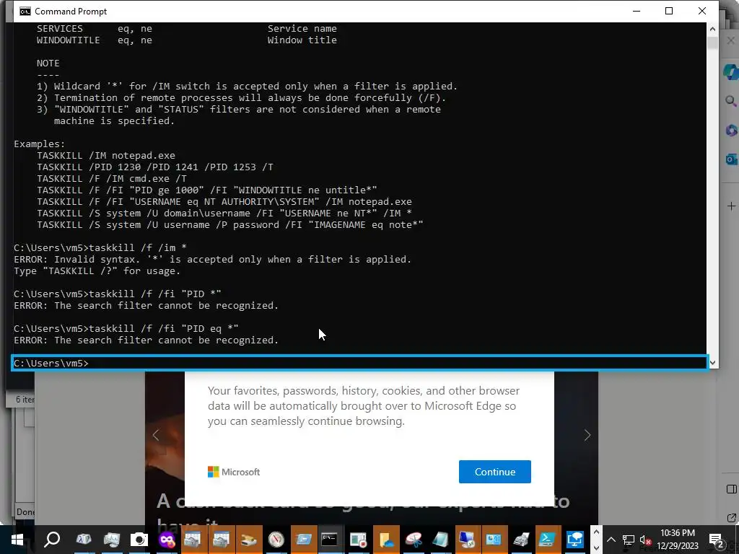Viewport: 739px width, 554px height.
Task: Open Command Prompt title bar system icon
Action: 25,12
